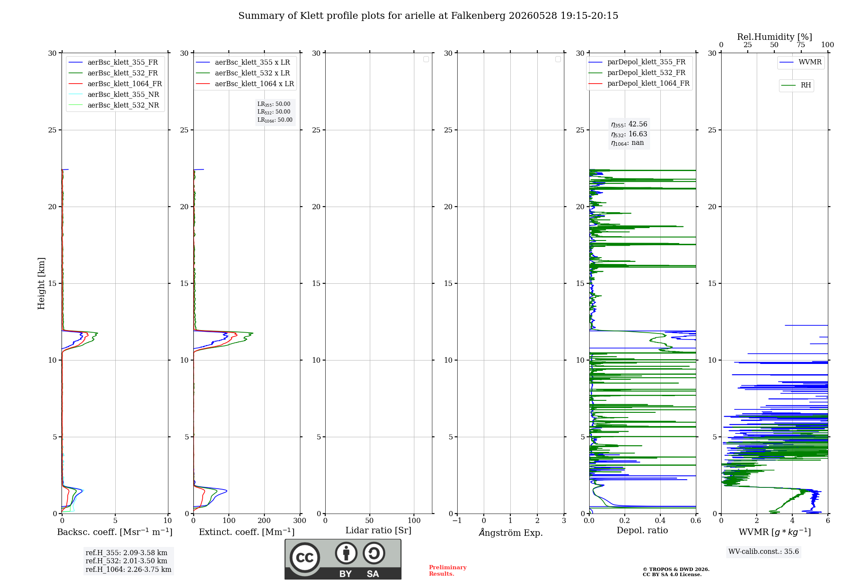Click the LR532: 50.00 annotation
This screenshot has height=583, width=857.
(274, 112)
